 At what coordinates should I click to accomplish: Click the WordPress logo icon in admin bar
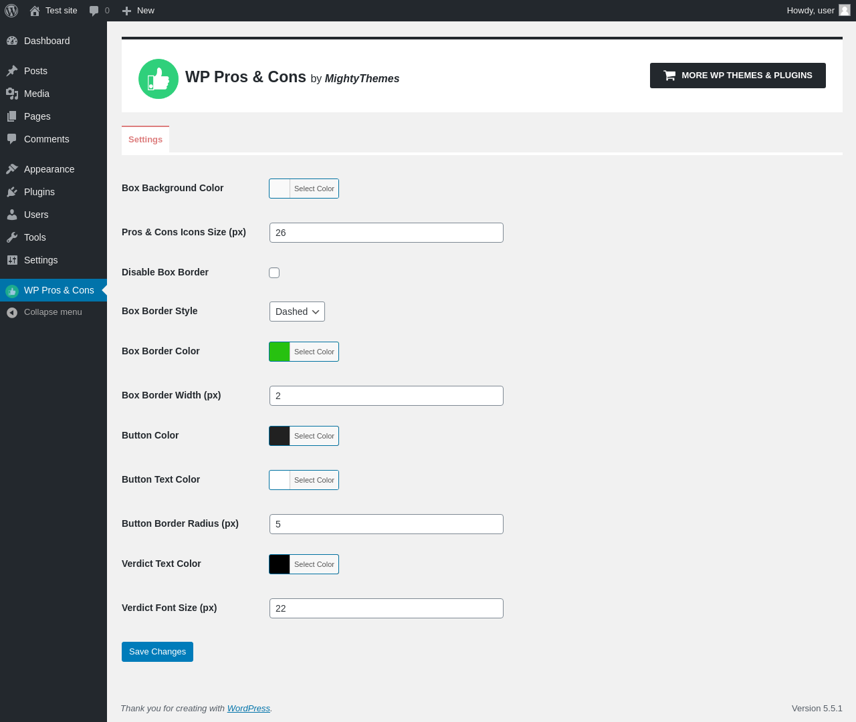11,11
